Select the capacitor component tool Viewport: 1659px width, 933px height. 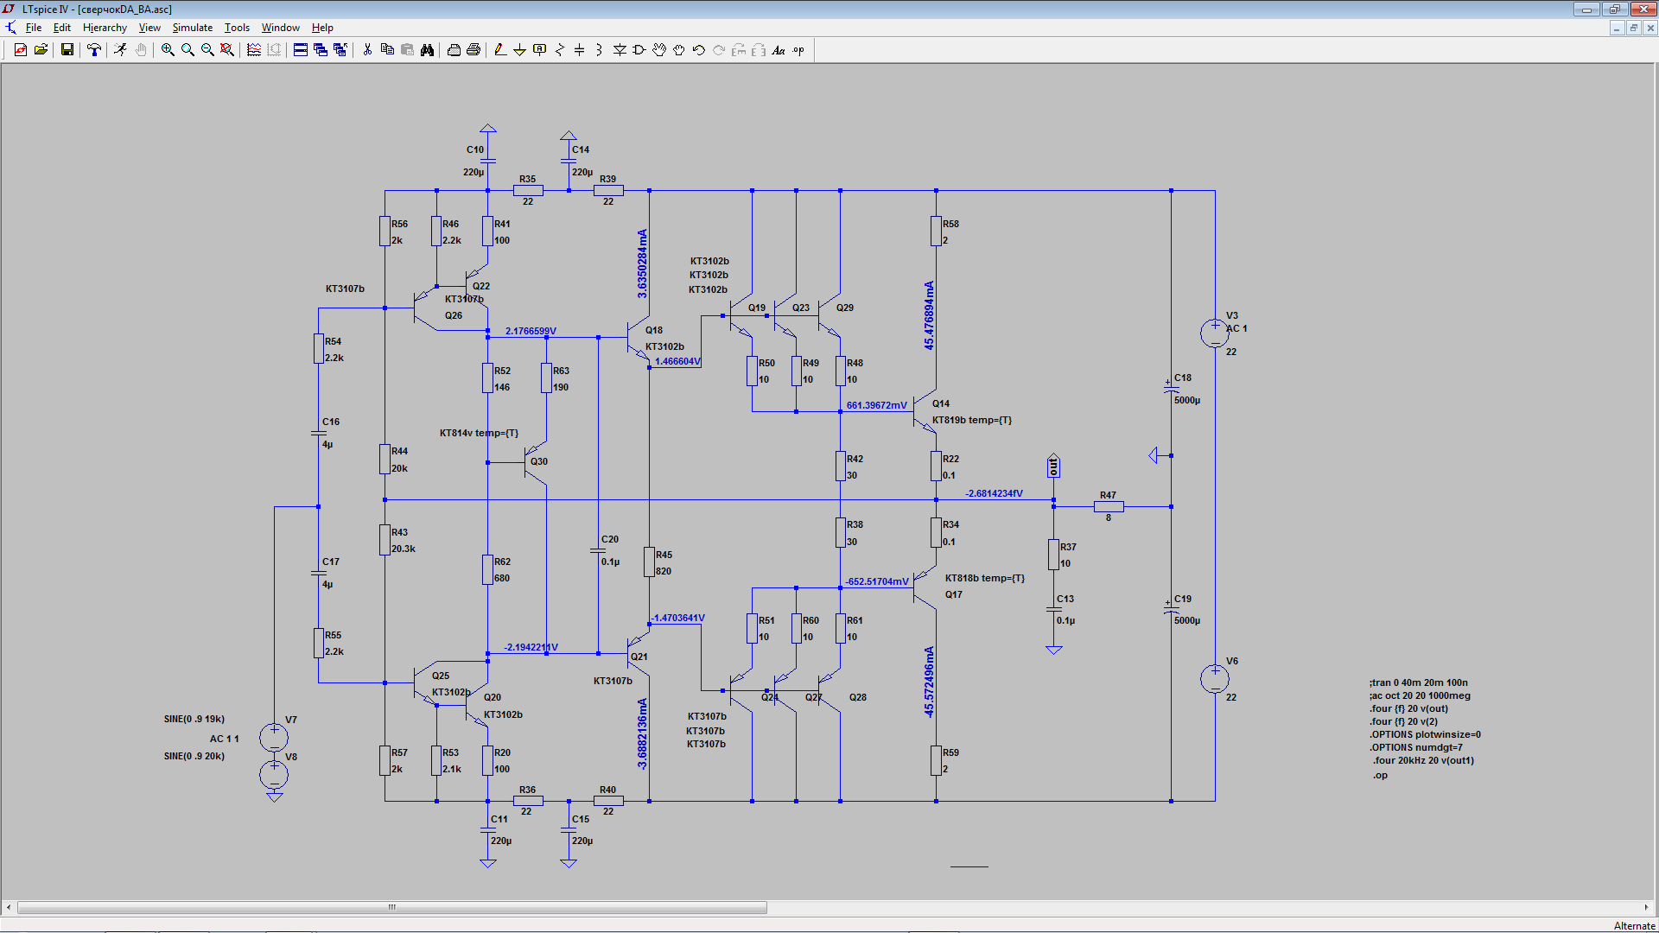pyautogui.click(x=579, y=50)
